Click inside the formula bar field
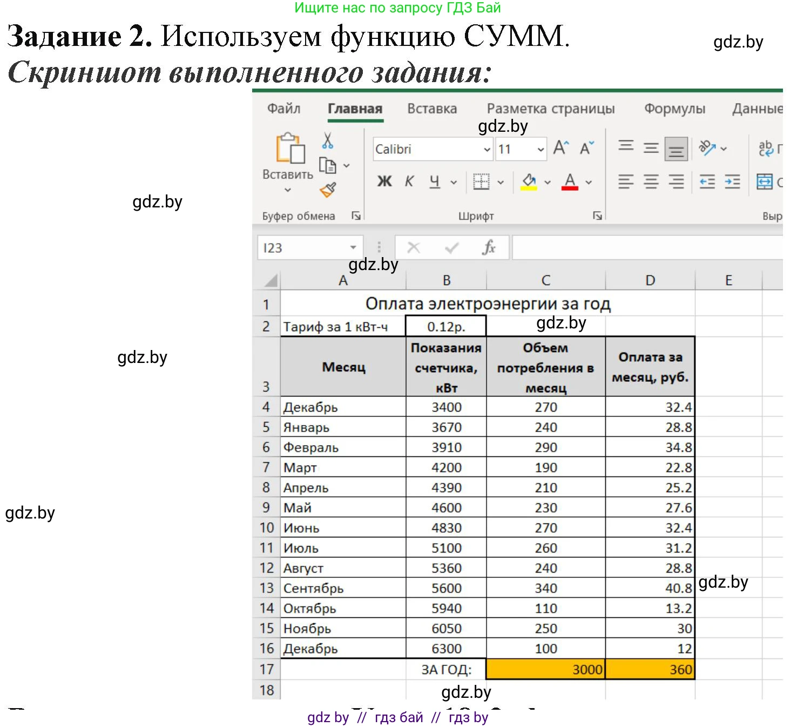This screenshot has height=727, width=797. [647, 247]
